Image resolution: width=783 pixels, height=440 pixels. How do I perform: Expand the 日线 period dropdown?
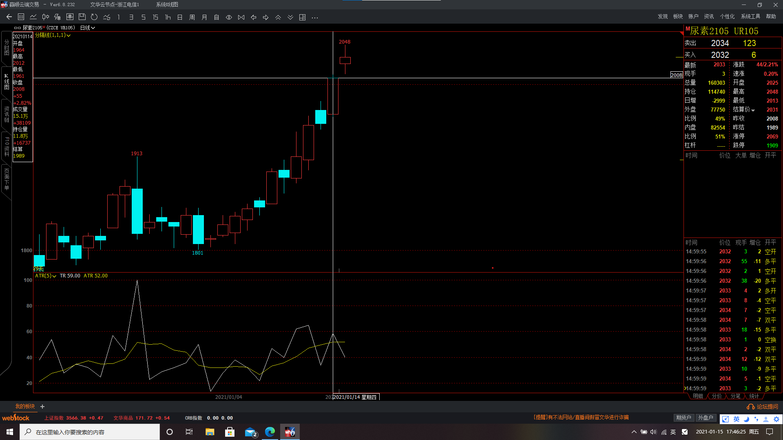88,28
